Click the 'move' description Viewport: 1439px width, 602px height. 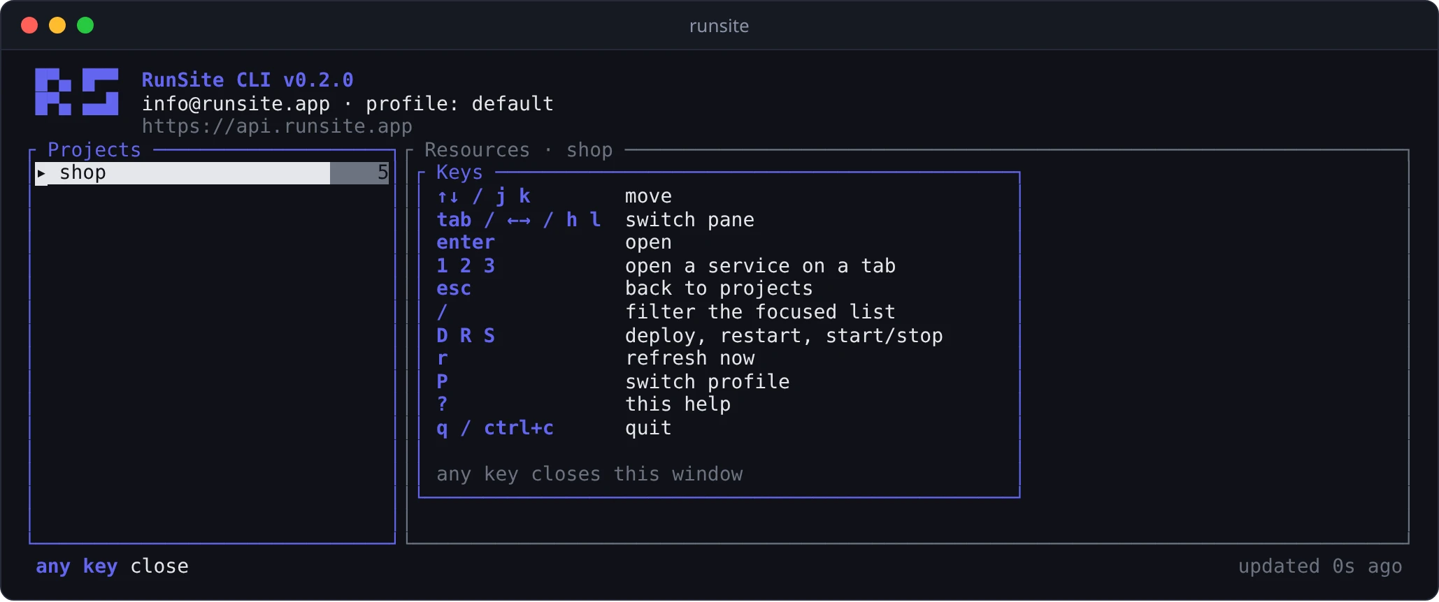[648, 196]
